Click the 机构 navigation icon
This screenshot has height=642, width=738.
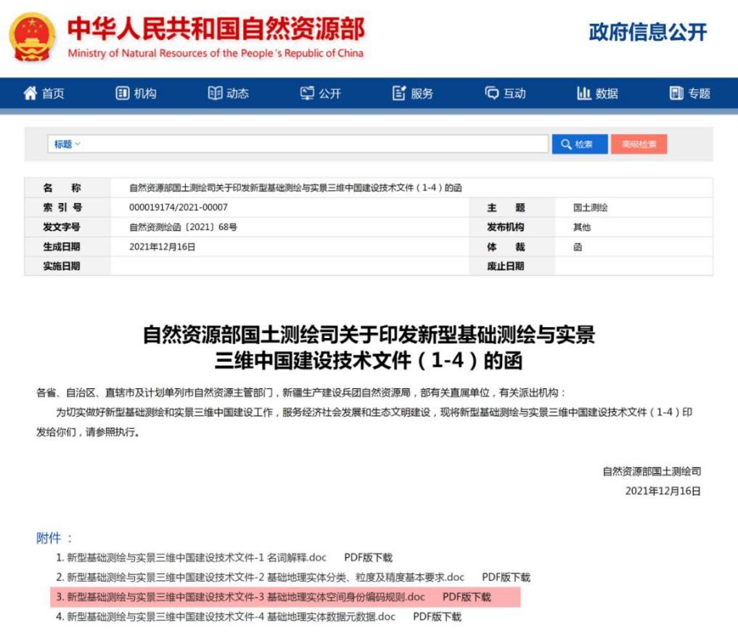[x=123, y=94]
